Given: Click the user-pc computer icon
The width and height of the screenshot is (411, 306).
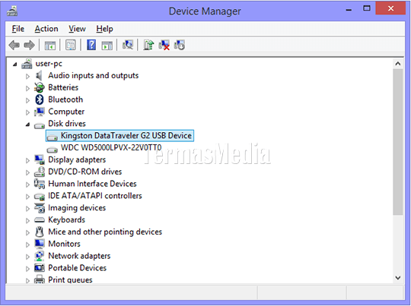Looking at the screenshot, I should (x=27, y=64).
